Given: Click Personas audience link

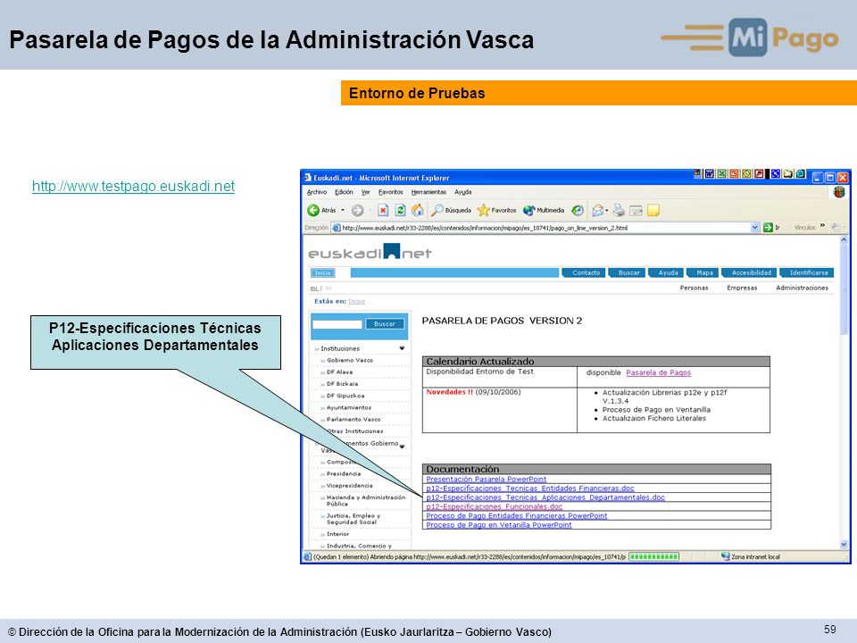Looking at the screenshot, I should tap(694, 288).
